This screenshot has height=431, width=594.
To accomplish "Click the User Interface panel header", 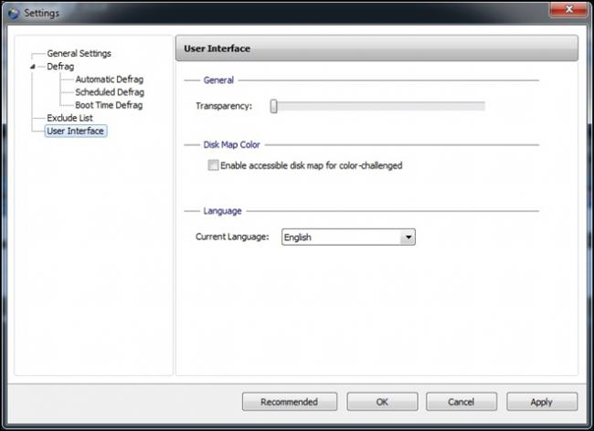I will point(377,48).
